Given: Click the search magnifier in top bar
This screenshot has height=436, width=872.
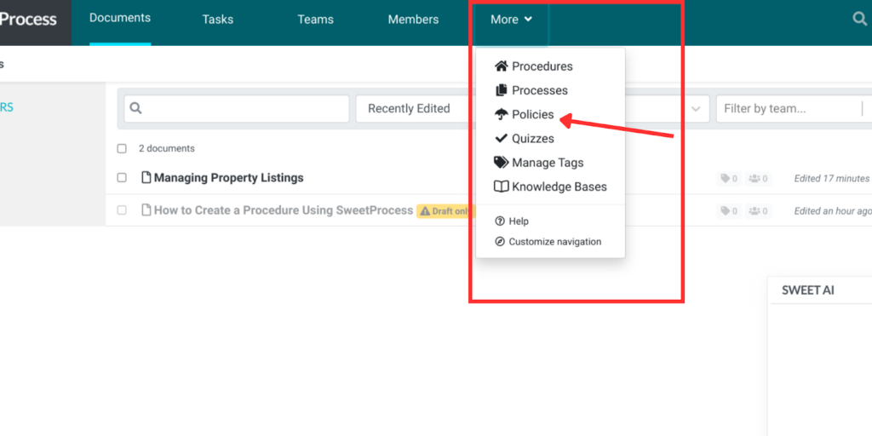Looking at the screenshot, I should [859, 20].
